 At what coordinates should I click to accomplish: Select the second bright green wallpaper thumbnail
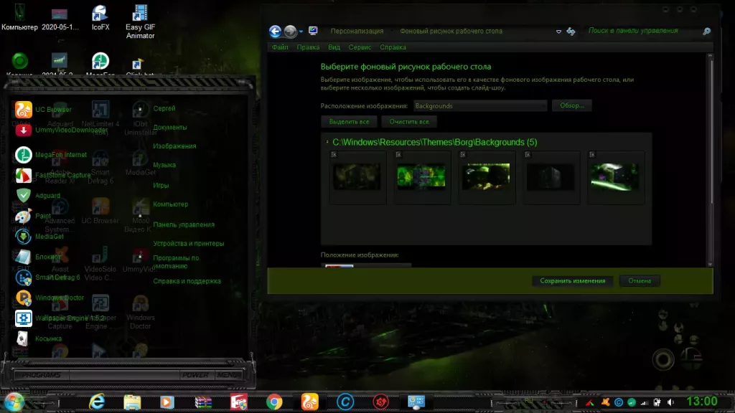coord(421,177)
